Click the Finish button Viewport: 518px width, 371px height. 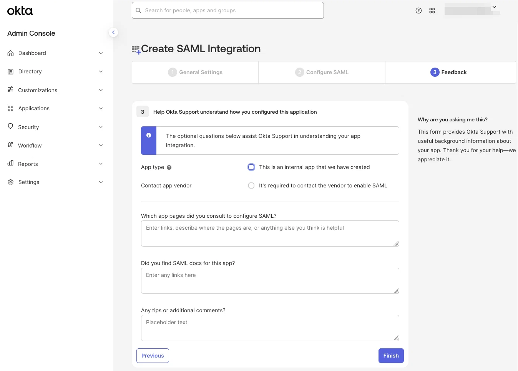391,356
